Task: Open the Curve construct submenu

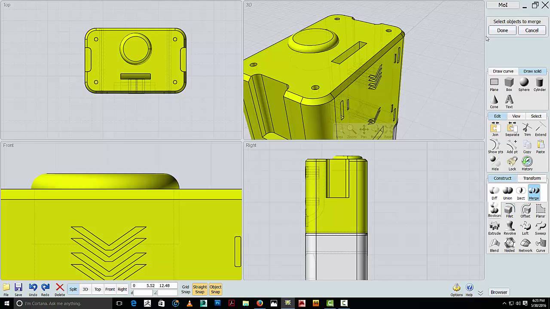Action: click(541, 245)
